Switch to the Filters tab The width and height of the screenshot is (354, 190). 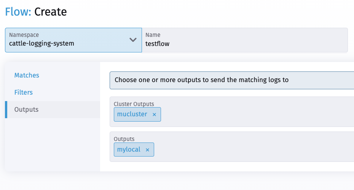(x=24, y=92)
